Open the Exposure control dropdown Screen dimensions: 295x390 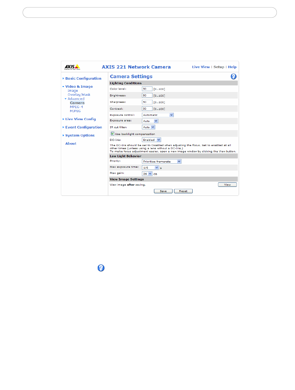tap(158, 115)
